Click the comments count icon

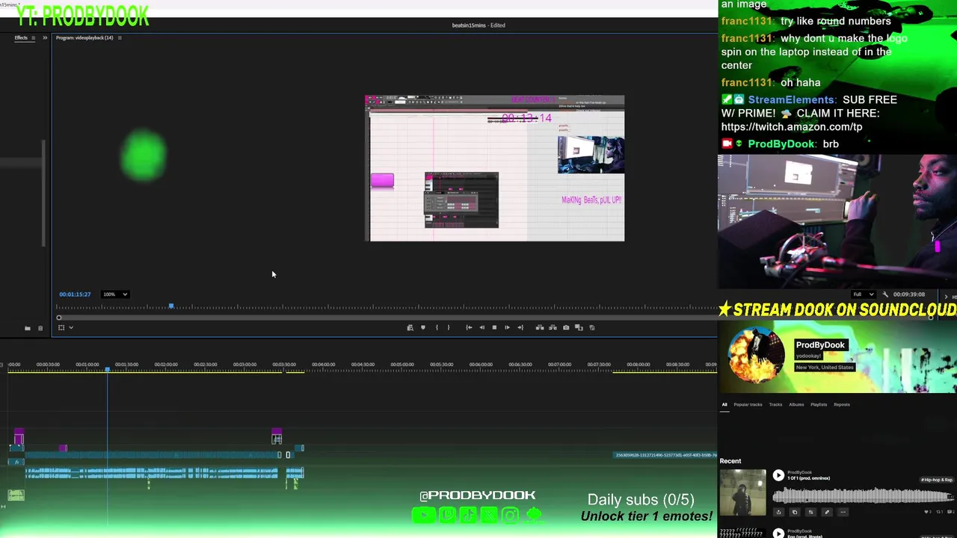coord(951,512)
